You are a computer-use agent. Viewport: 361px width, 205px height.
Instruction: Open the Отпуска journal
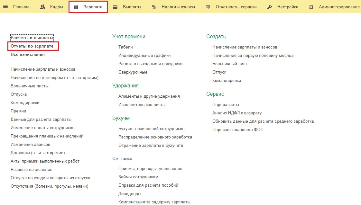19,94
